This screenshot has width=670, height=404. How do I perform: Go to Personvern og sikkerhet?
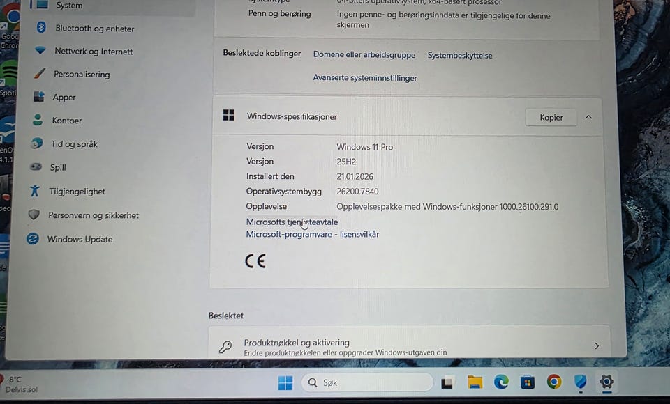93,215
